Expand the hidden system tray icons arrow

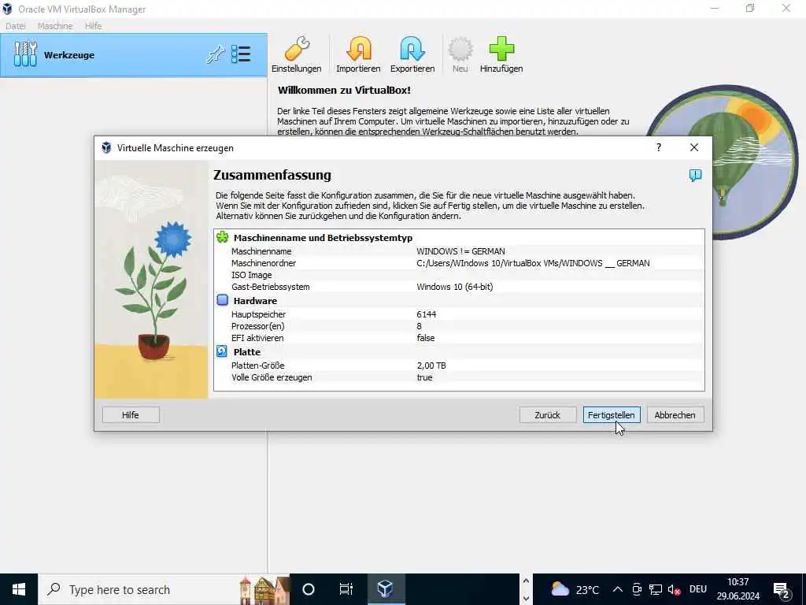tap(618, 589)
